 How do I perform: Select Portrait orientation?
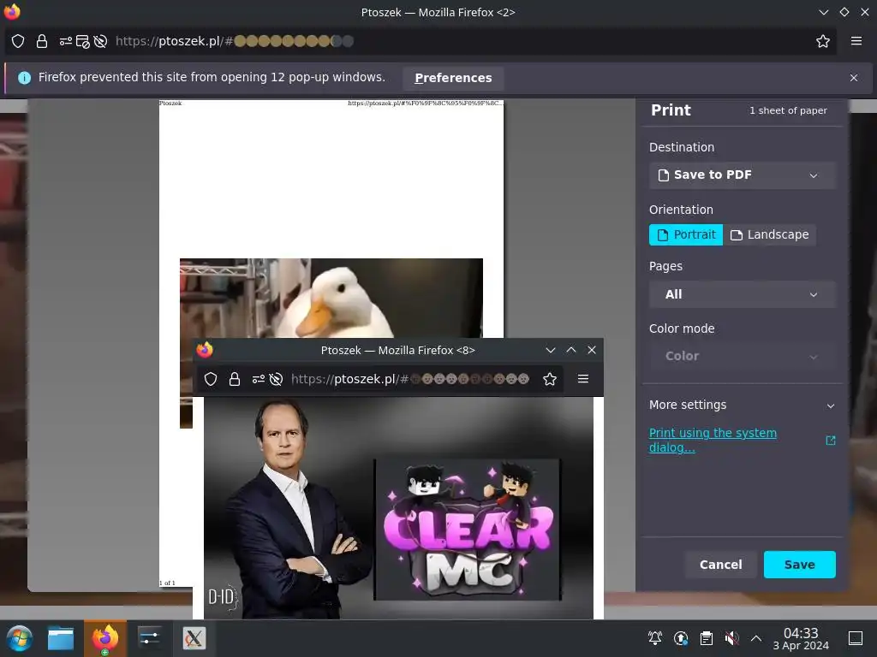coord(686,234)
